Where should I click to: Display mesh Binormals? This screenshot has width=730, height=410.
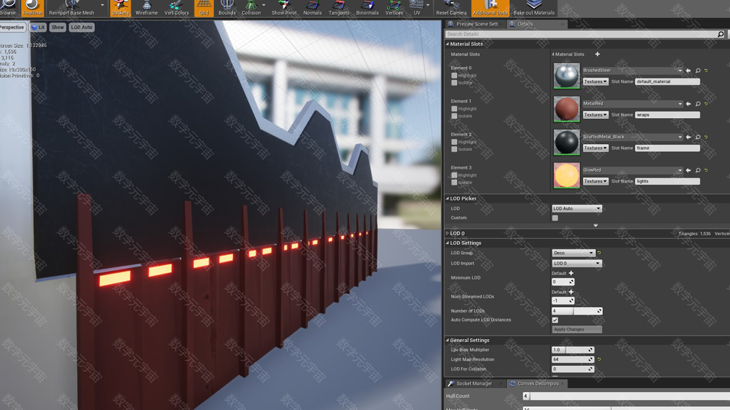(367, 7)
